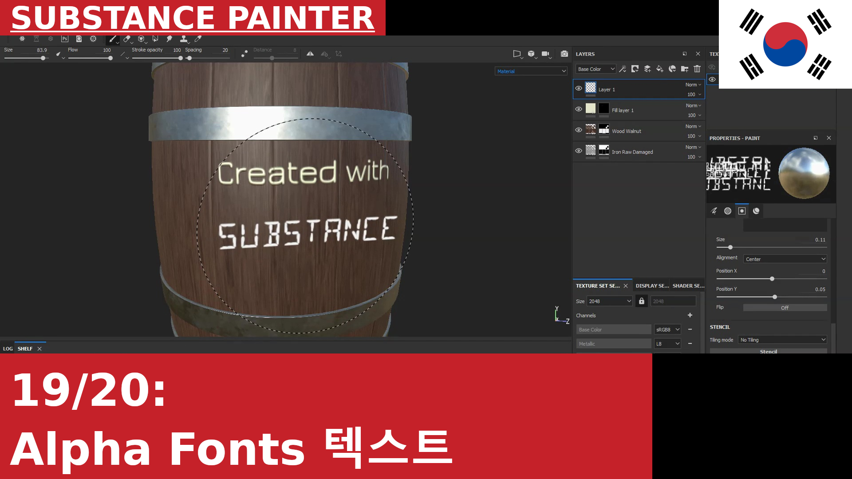Delete the selected layer with trash icon

pos(697,69)
